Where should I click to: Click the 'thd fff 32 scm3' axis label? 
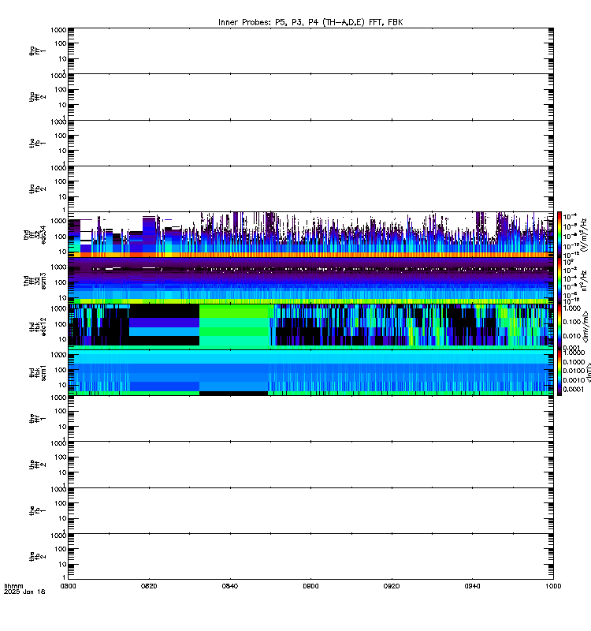35,281
